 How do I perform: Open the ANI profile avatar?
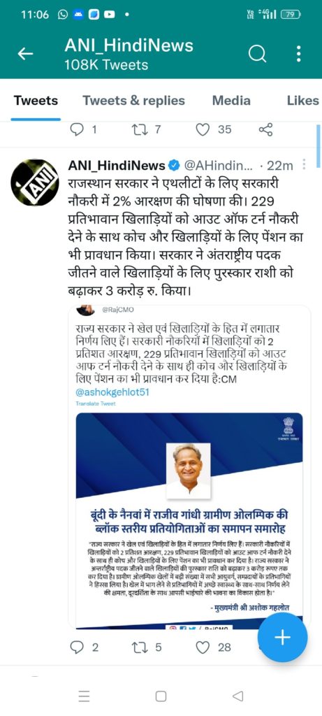(35, 184)
